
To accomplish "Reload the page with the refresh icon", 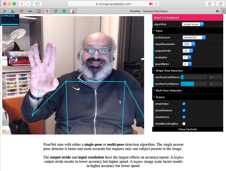I will pos(157,4).
